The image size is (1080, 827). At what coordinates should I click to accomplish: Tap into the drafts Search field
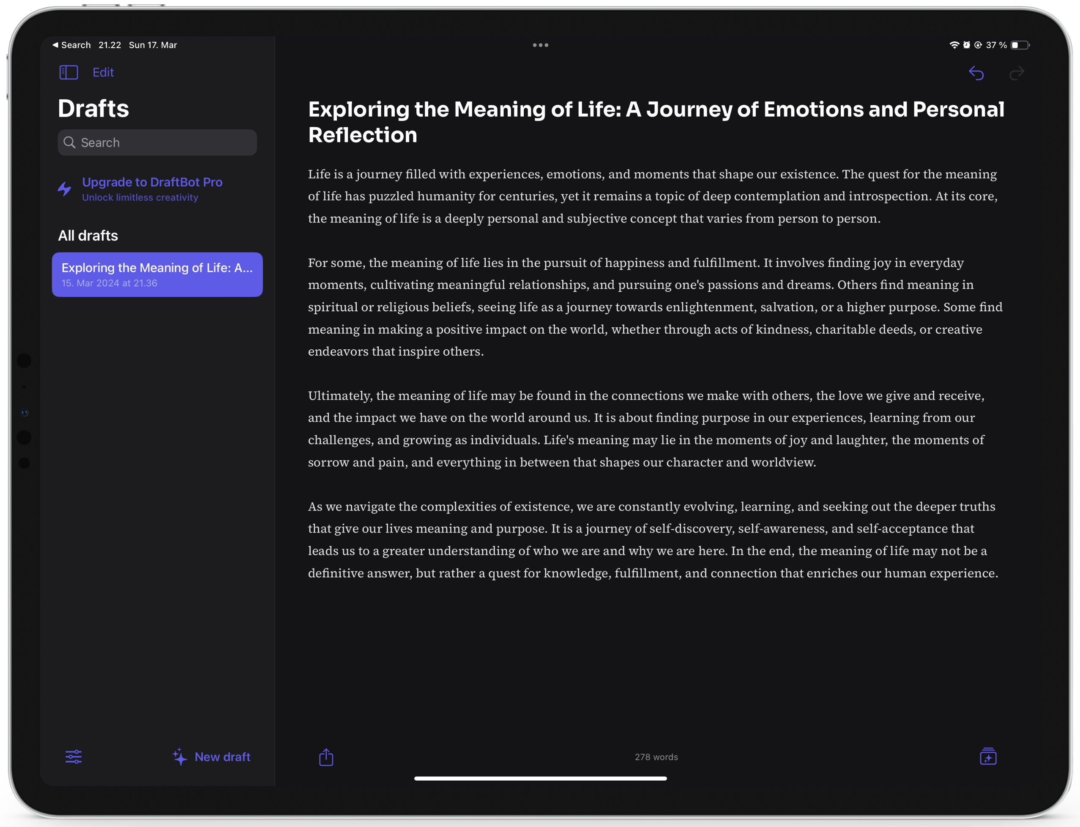point(157,142)
